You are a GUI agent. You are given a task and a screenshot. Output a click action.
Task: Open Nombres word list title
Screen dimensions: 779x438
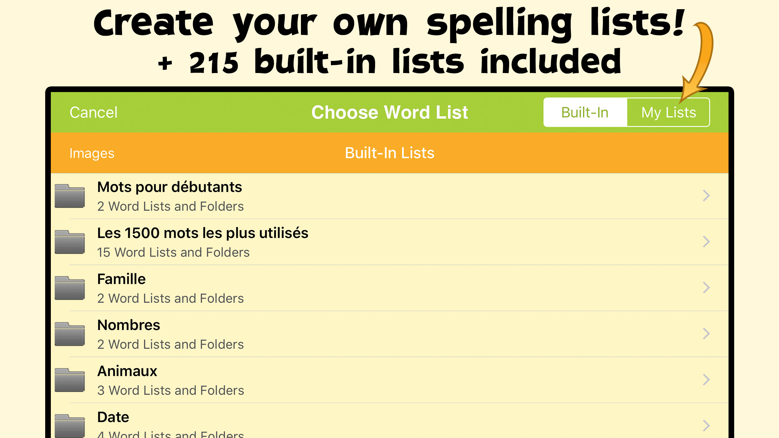click(128, 325)
